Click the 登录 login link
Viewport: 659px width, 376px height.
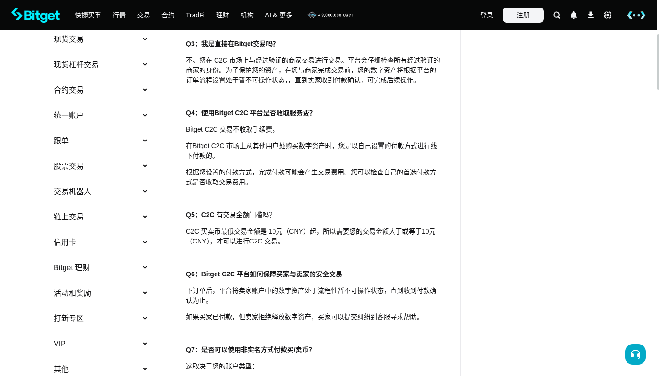coord(487,15)
